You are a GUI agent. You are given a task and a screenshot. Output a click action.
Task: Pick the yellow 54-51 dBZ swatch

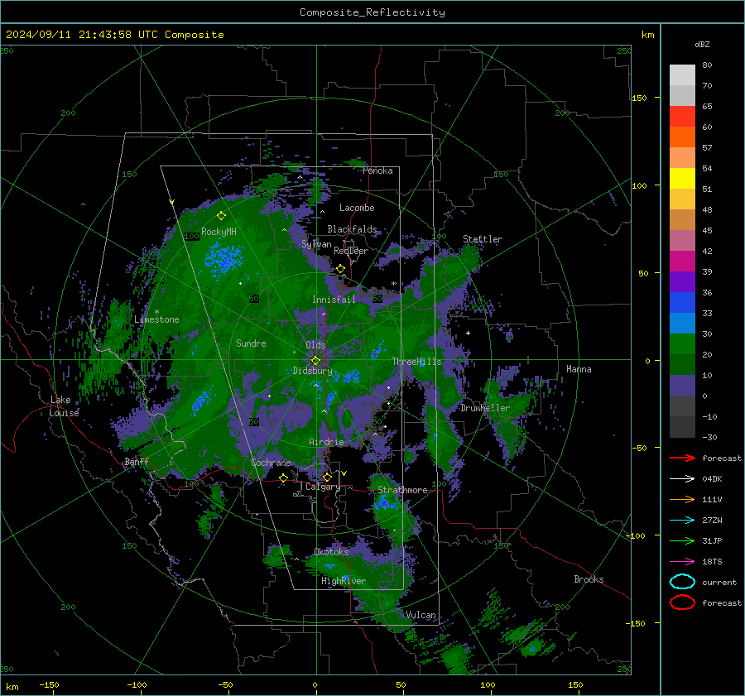point(682,179)
